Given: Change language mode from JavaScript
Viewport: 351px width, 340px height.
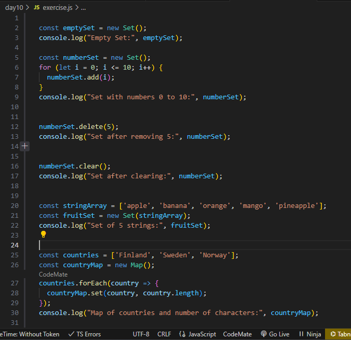Looking at the screenshot, I should (x=202, y=334).
